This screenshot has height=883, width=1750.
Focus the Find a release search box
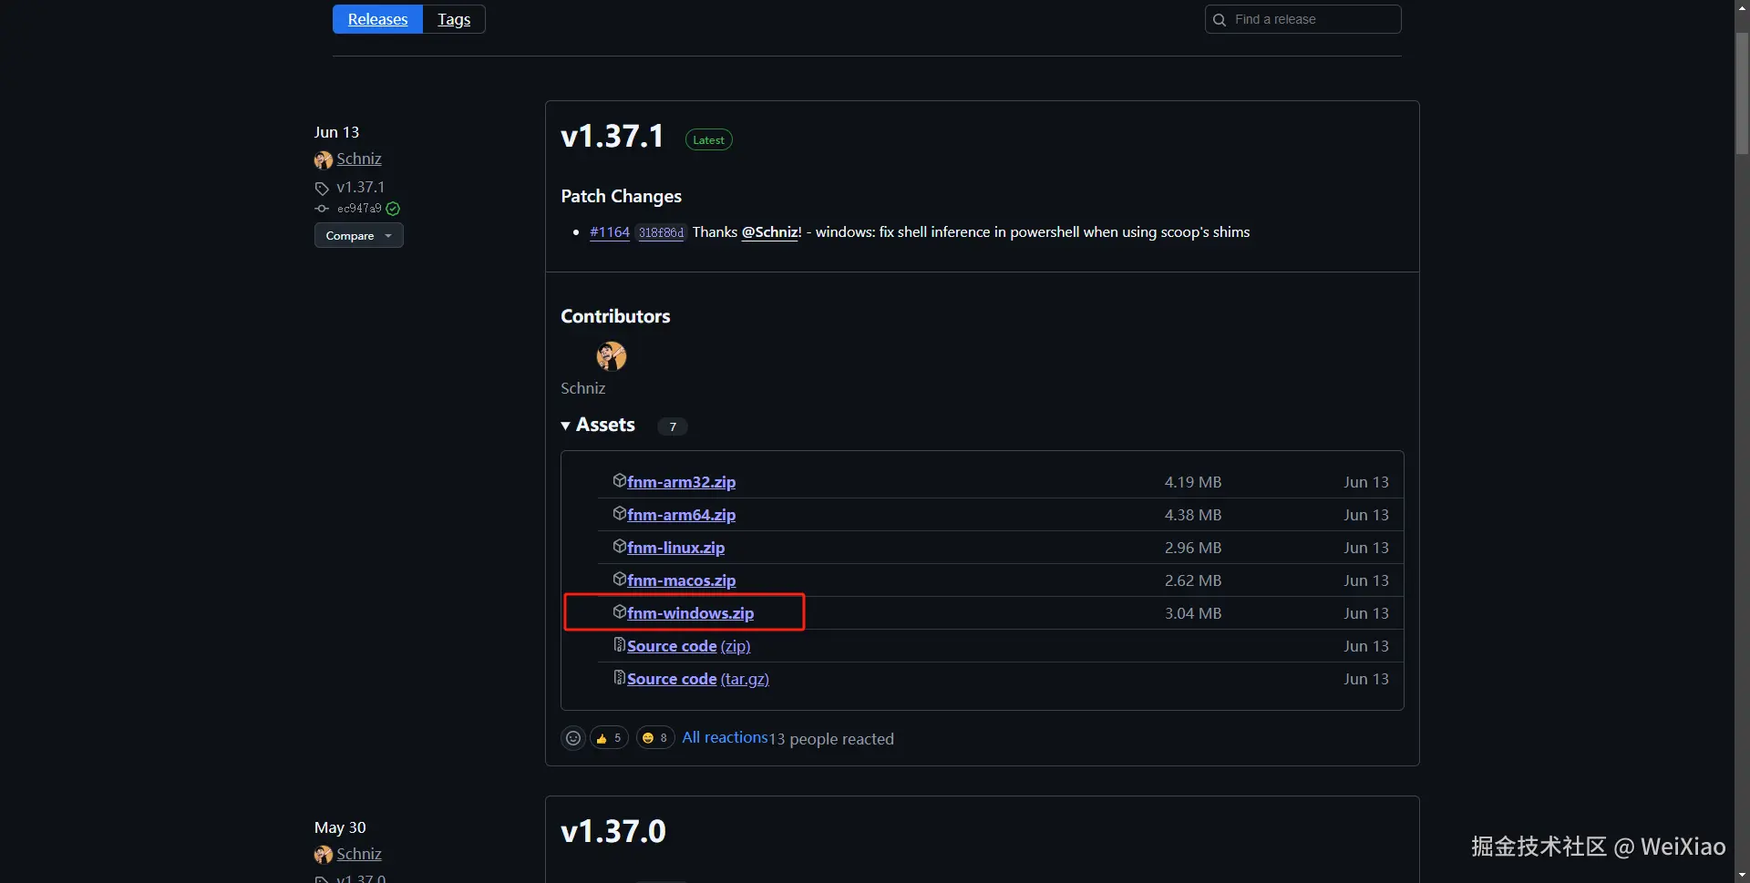1303,19
